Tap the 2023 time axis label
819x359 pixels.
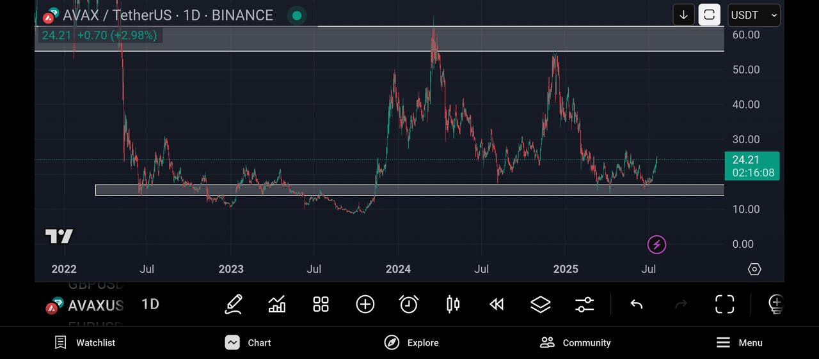click(x=231, y=269)
